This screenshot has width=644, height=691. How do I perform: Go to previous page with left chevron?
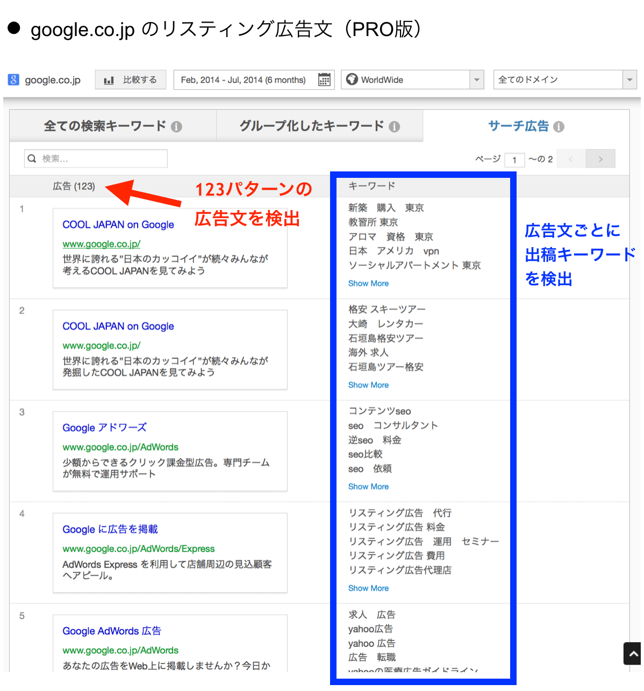point(571,159)
